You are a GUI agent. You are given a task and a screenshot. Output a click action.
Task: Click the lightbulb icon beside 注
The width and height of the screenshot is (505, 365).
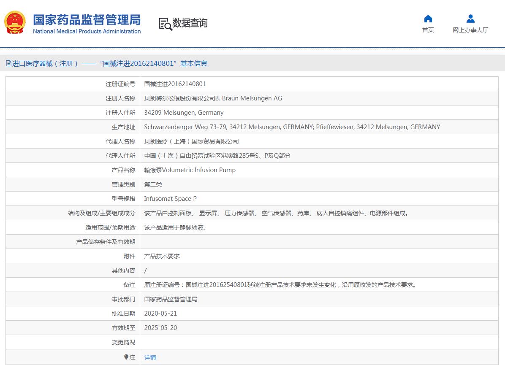(126, 357)
